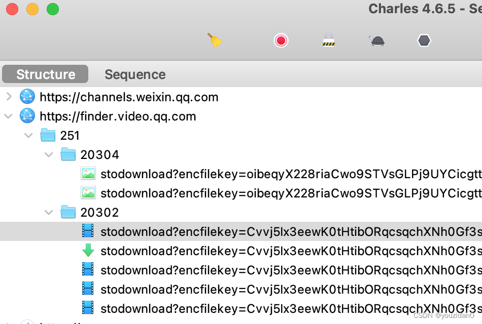Select the 20304 folder label

(99, 155)
